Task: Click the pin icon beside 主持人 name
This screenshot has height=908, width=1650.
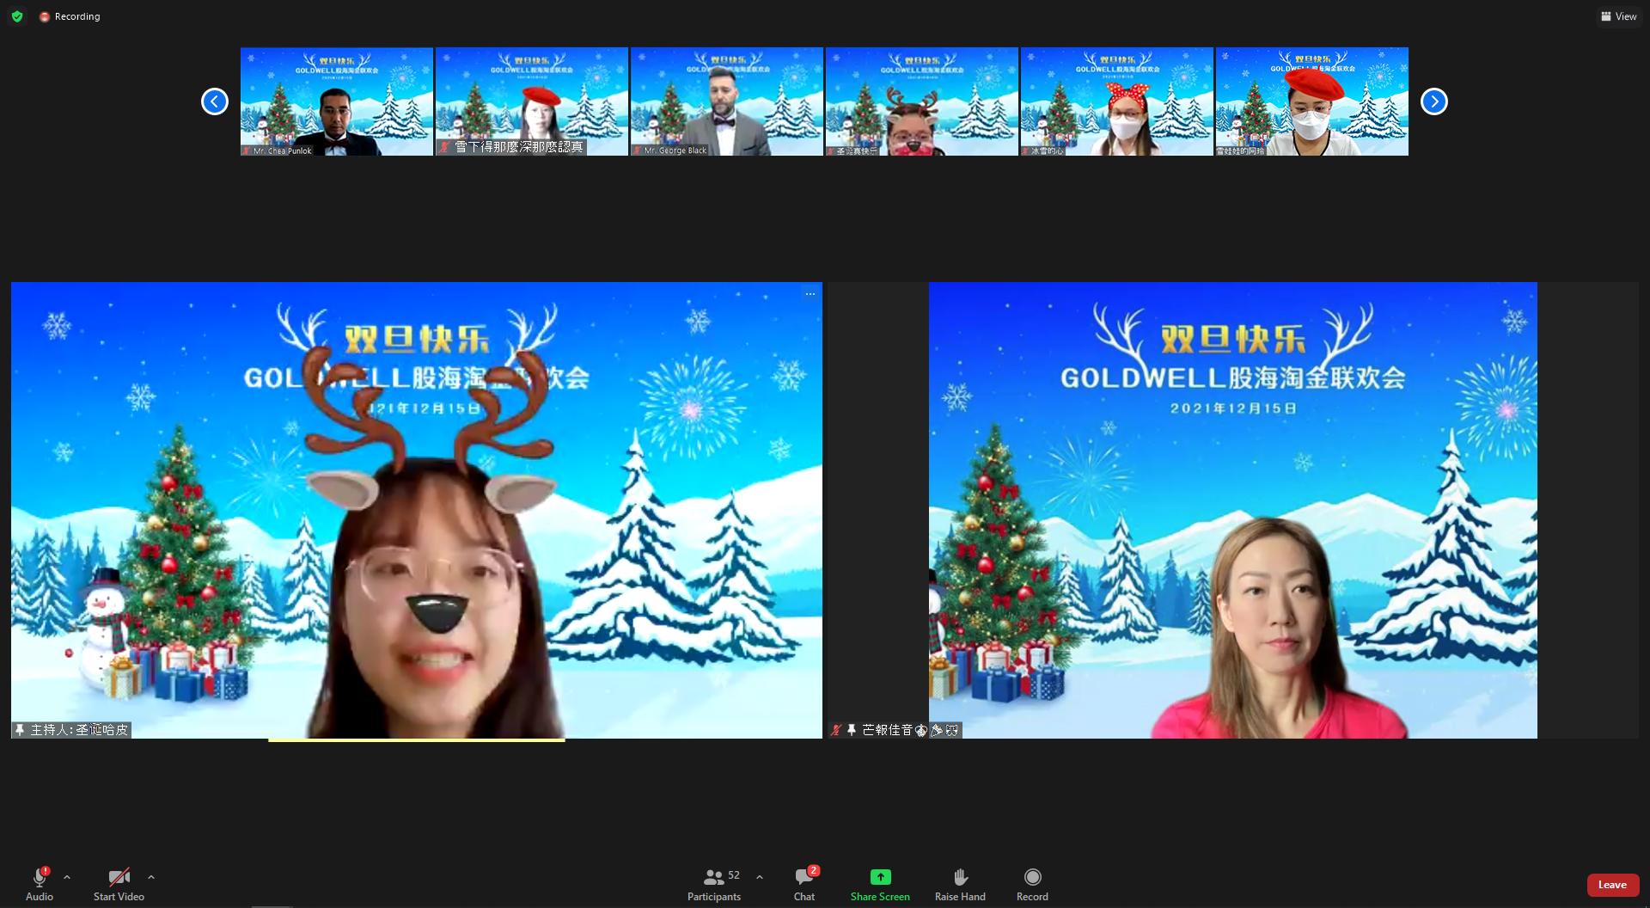Action: [20, 730]
